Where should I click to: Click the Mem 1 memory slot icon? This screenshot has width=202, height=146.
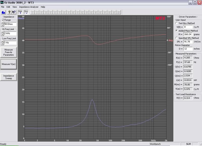tap(33, 12)
